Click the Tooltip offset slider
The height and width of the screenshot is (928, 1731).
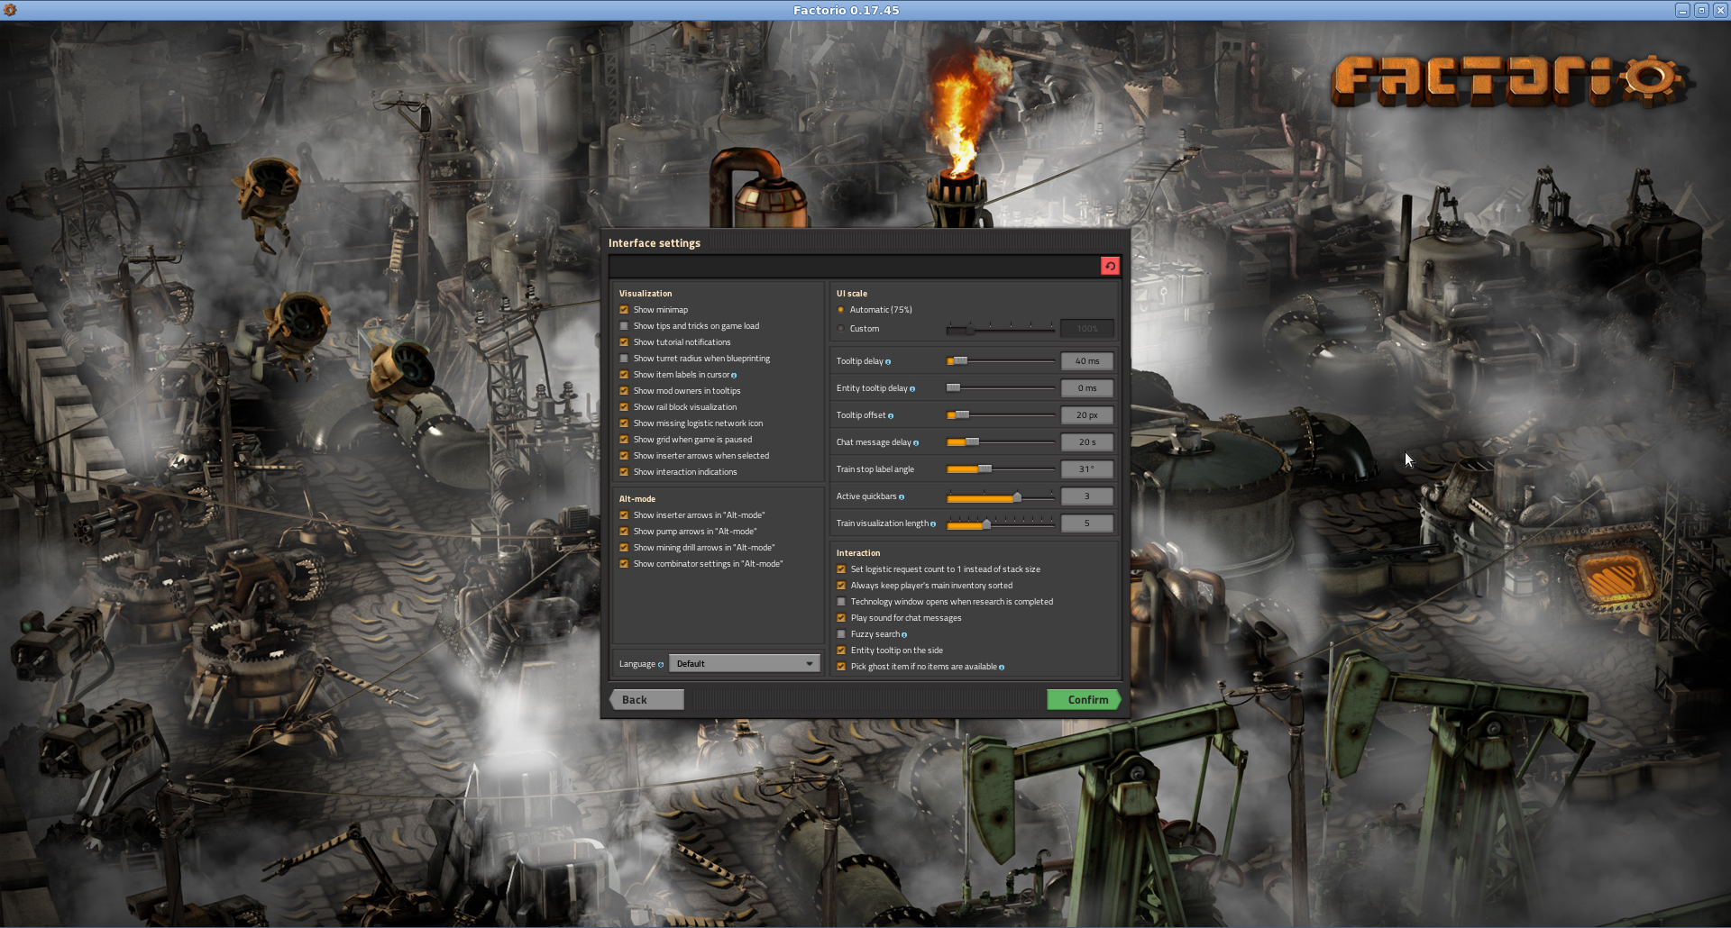(x=1001, y=415)
